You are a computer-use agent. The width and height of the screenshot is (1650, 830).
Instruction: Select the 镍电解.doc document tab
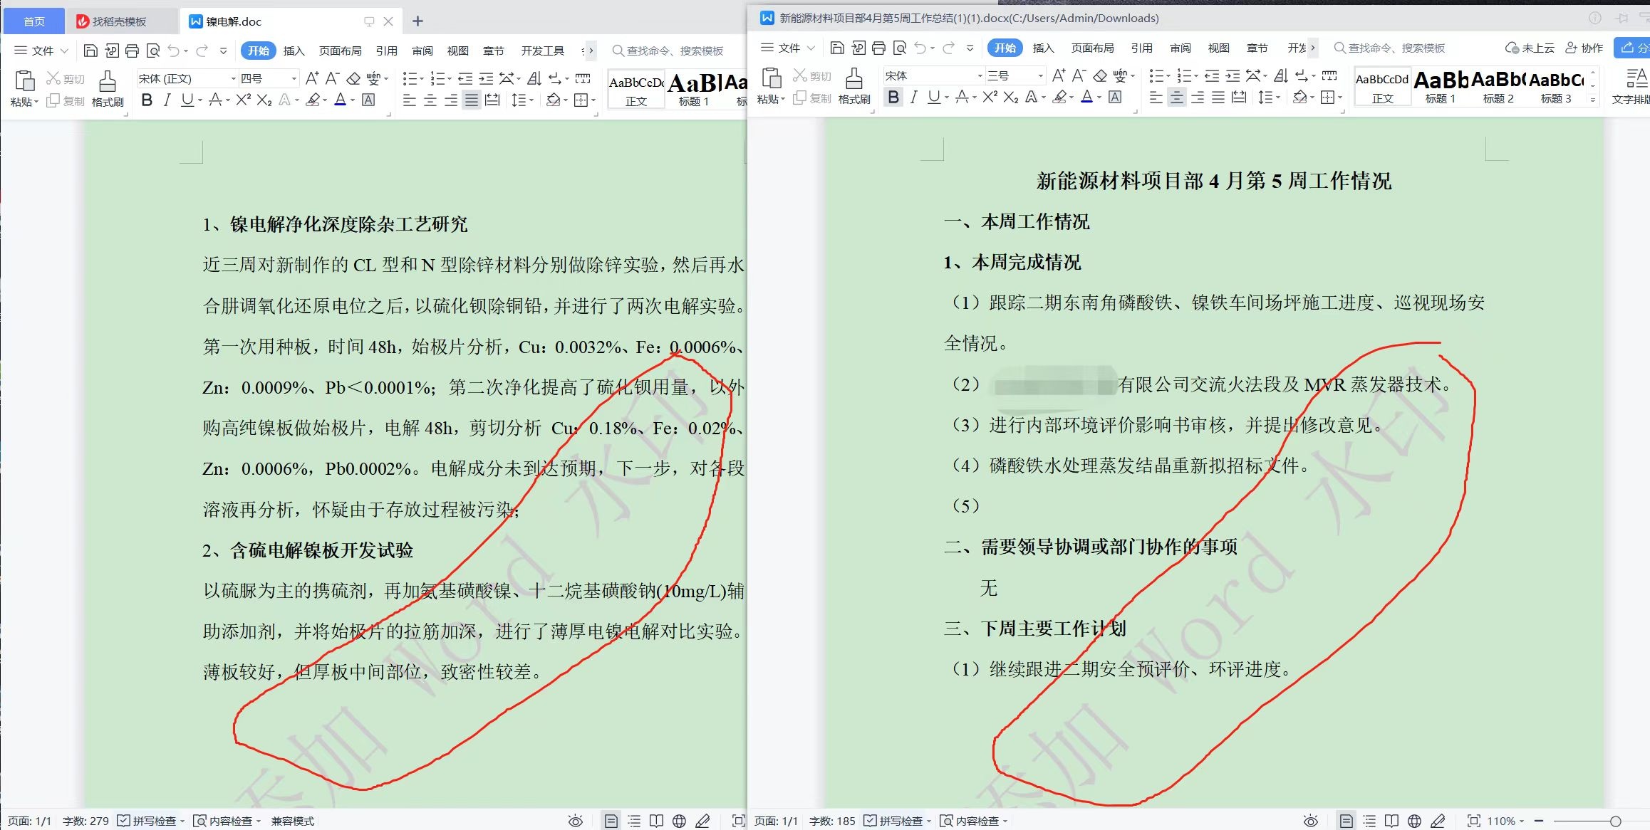pos(235,21)
